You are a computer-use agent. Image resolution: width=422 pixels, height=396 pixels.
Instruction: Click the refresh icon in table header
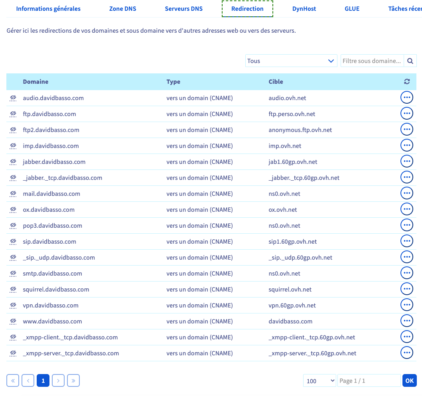tap(406, 82)
